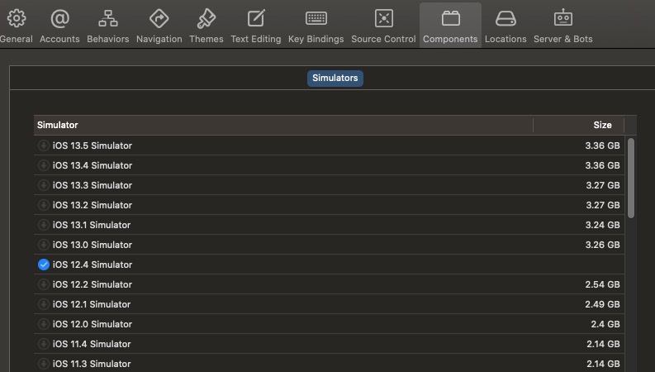Click the installed checkmark for iOS 12.4
655x372 pixels.
pos(44,265)
